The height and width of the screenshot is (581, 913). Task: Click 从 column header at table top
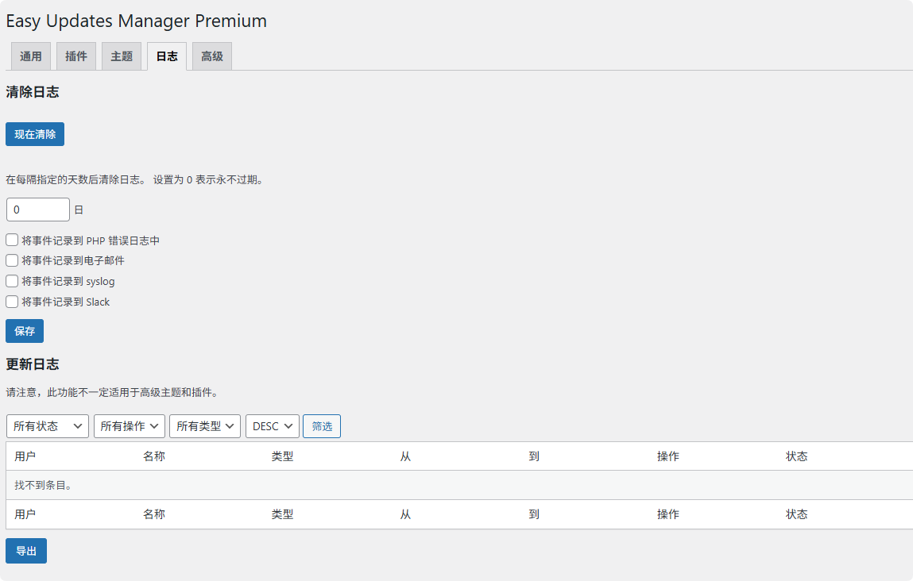[x=405, y=456]
